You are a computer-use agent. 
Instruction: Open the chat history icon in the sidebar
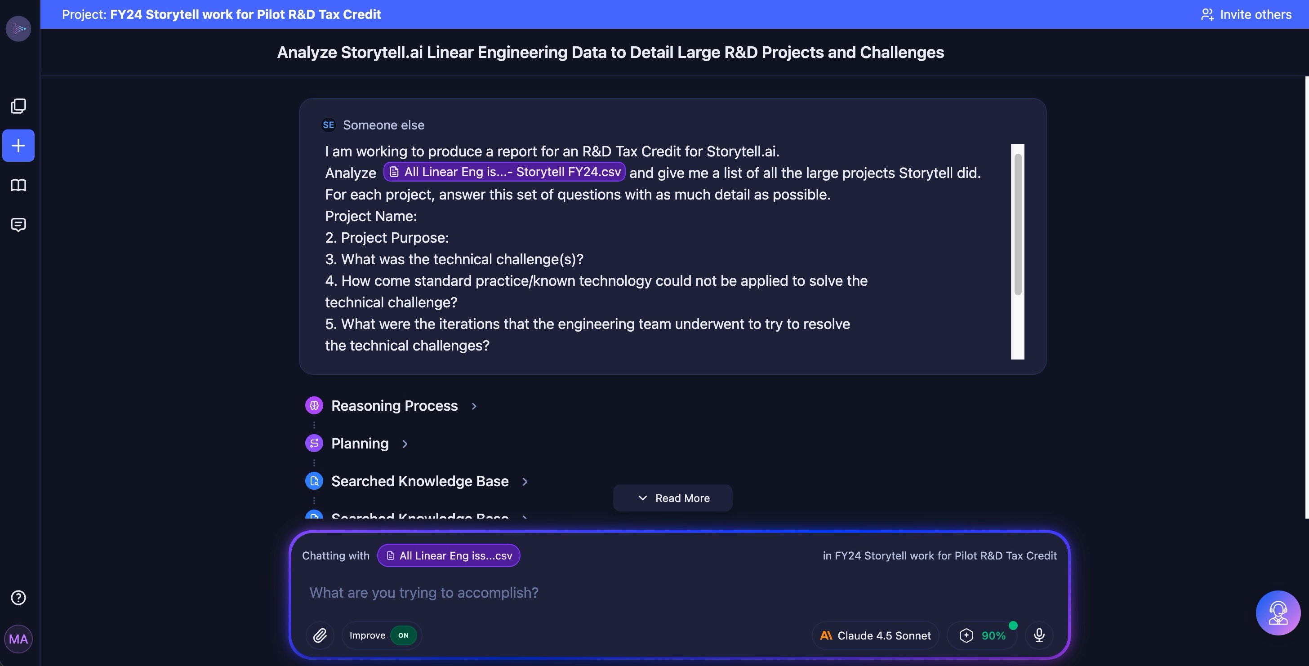(x=18, y=225)
